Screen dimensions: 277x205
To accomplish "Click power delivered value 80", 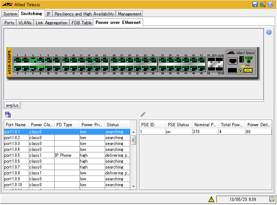I will pos(259,132).
